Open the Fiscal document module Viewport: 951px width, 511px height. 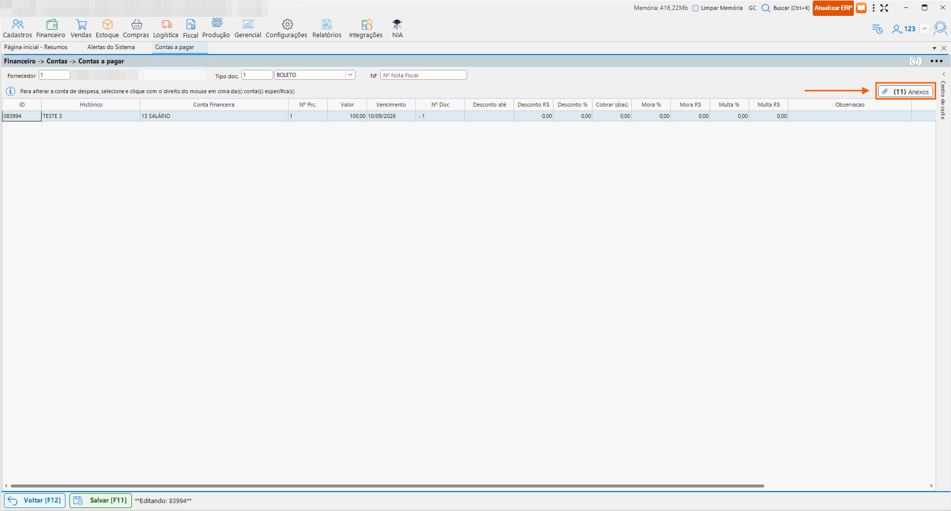pyautogui.click(x=190, y=29)
